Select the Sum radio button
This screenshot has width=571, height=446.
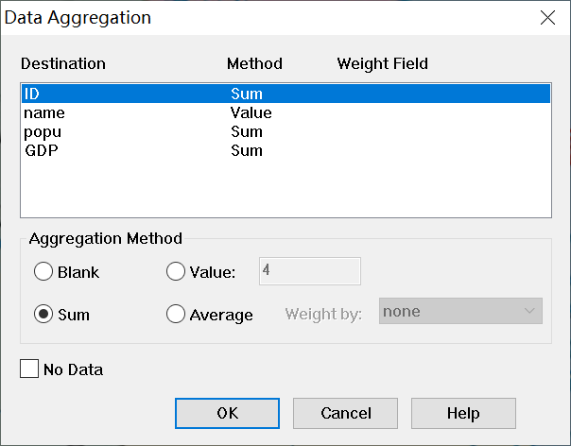[43, 315]
